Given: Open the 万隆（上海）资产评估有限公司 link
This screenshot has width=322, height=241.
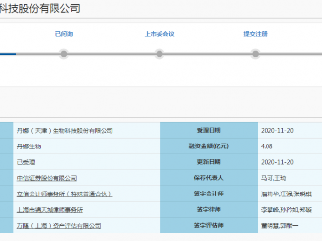Looking at the screenshot, I should [x=59, y=226].
